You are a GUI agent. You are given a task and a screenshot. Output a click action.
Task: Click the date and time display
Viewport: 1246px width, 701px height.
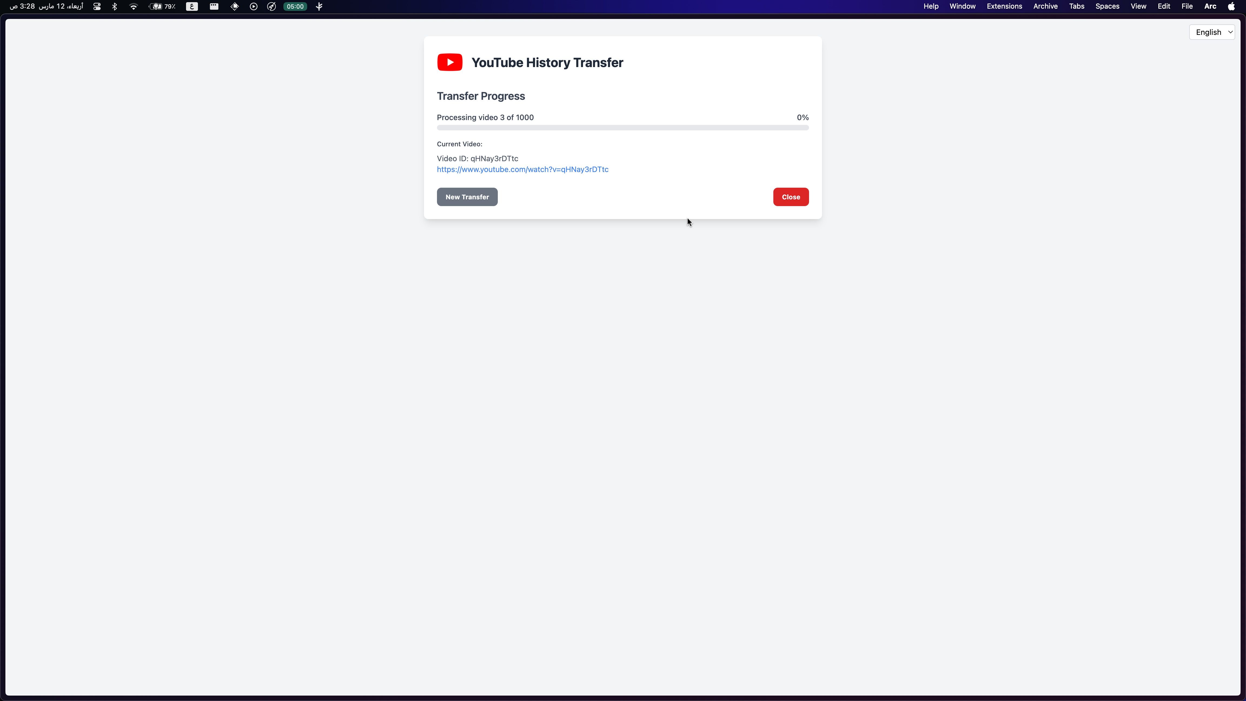point(47,6)
